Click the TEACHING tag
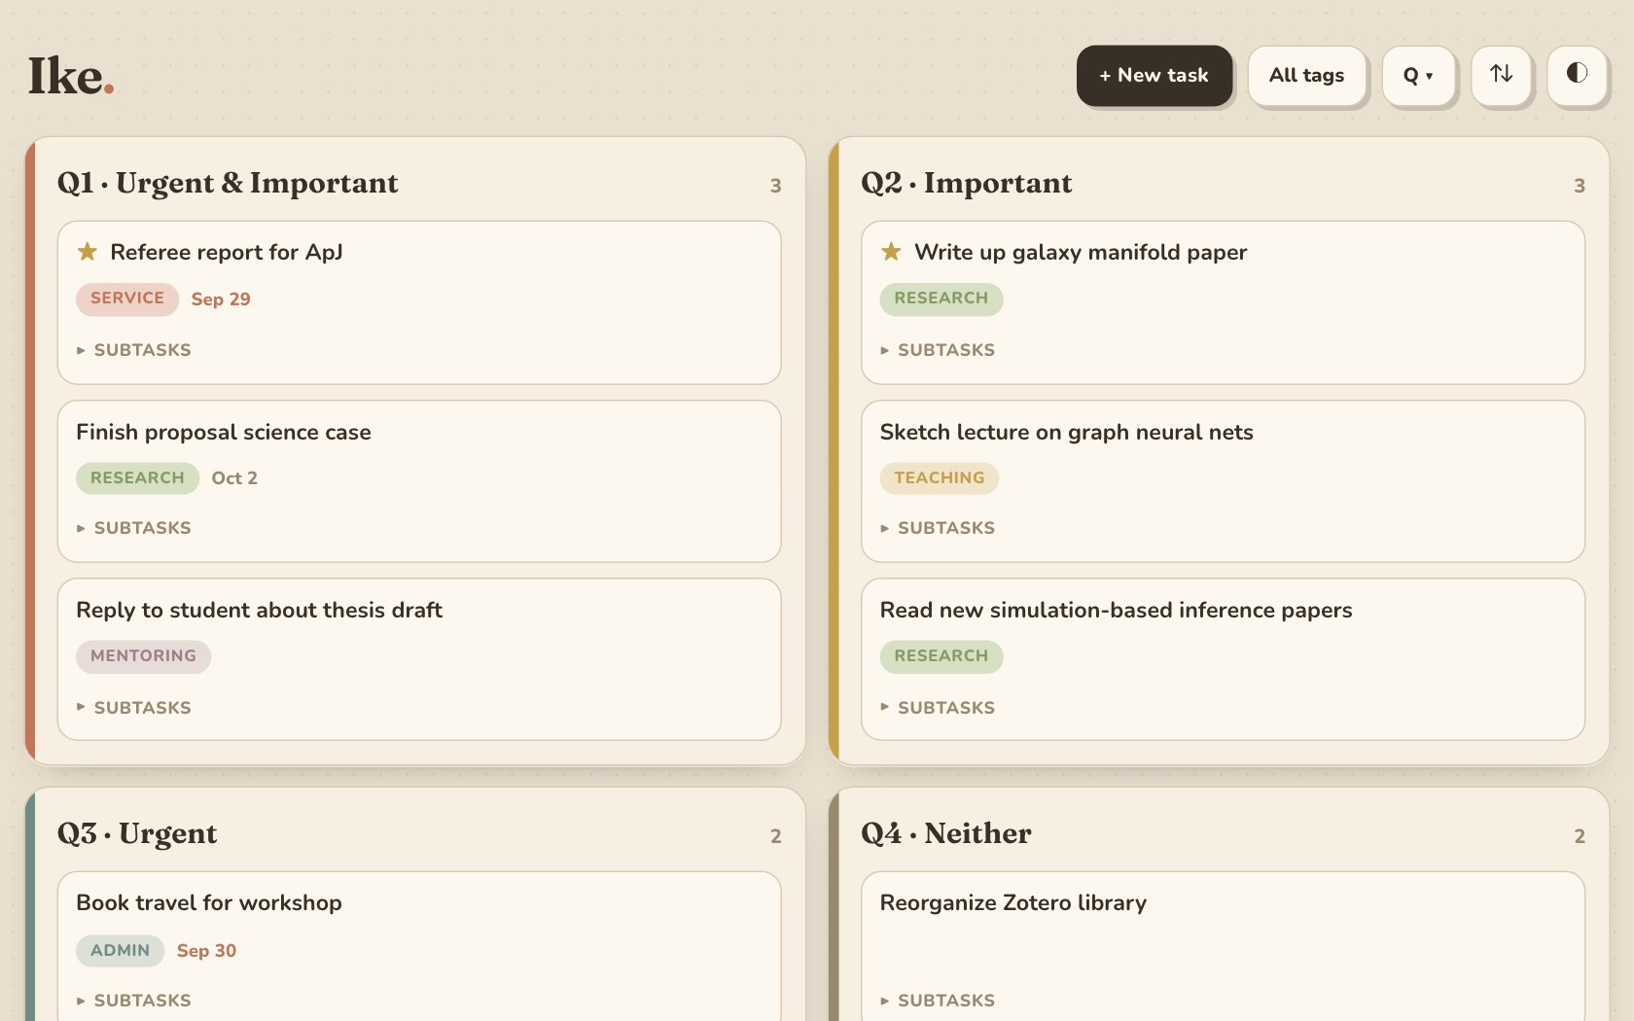Viewport: 1634px width, 1021px height. pos(940,478)
